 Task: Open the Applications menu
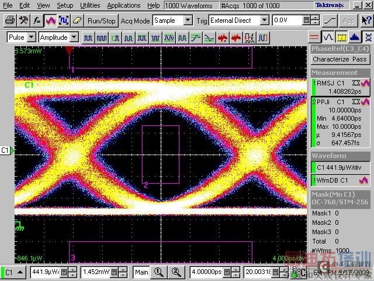coord(124,5)
